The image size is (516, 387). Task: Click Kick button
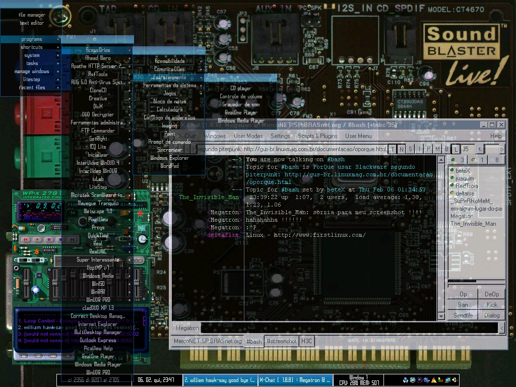point(492,305)
